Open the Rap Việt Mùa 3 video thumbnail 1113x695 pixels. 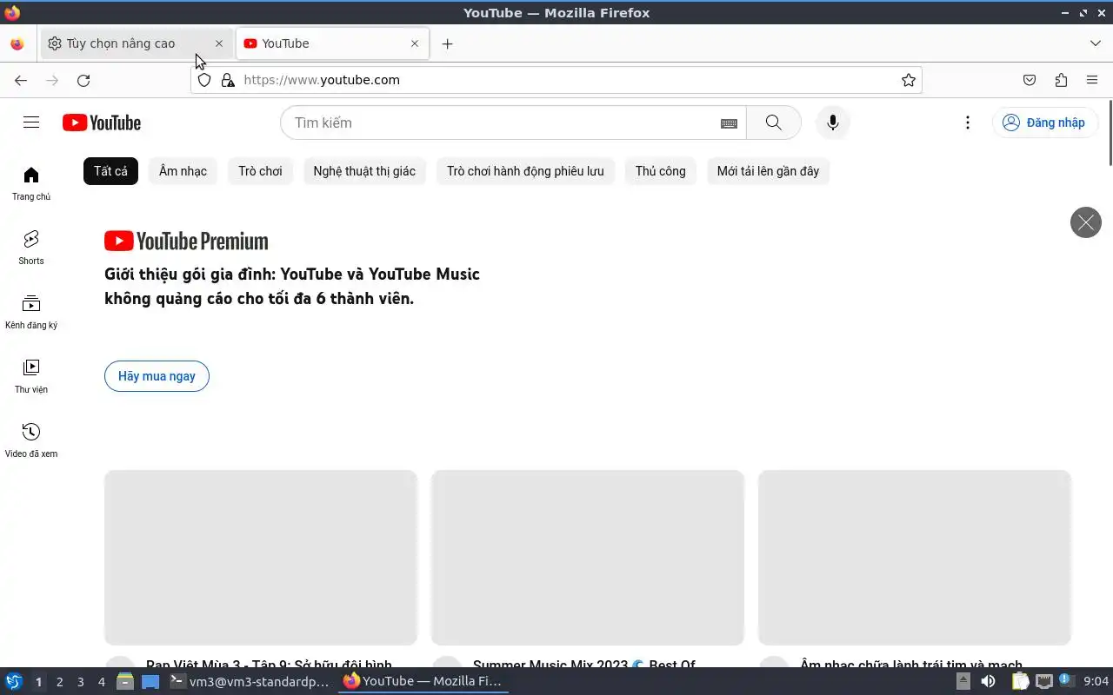(261, 558)
